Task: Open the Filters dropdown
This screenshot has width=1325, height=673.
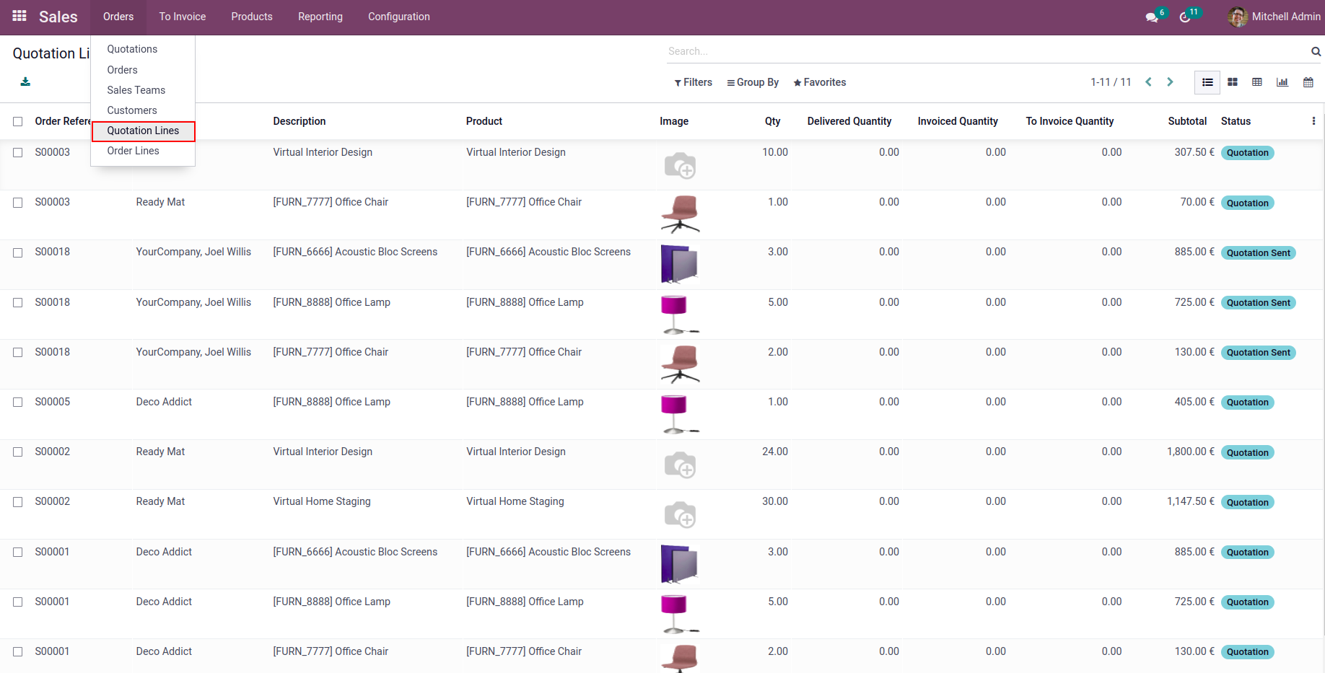Action: [x=693, y=82]
